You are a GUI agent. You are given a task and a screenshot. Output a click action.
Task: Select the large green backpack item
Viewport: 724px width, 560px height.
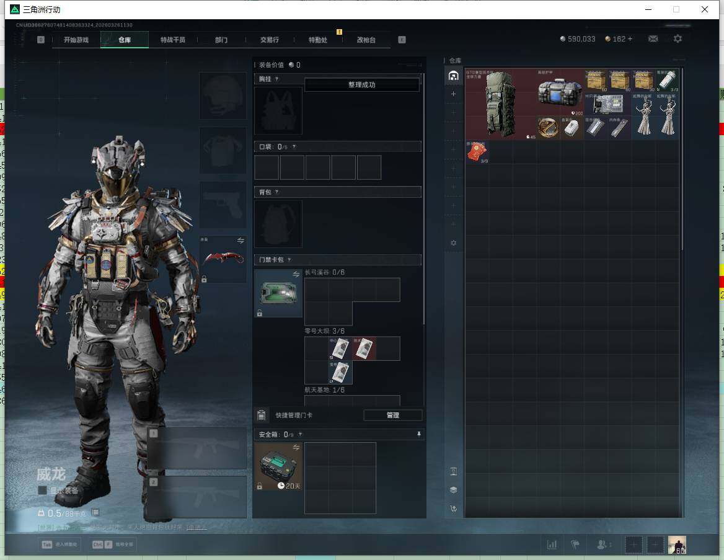(x=500, y=104)
